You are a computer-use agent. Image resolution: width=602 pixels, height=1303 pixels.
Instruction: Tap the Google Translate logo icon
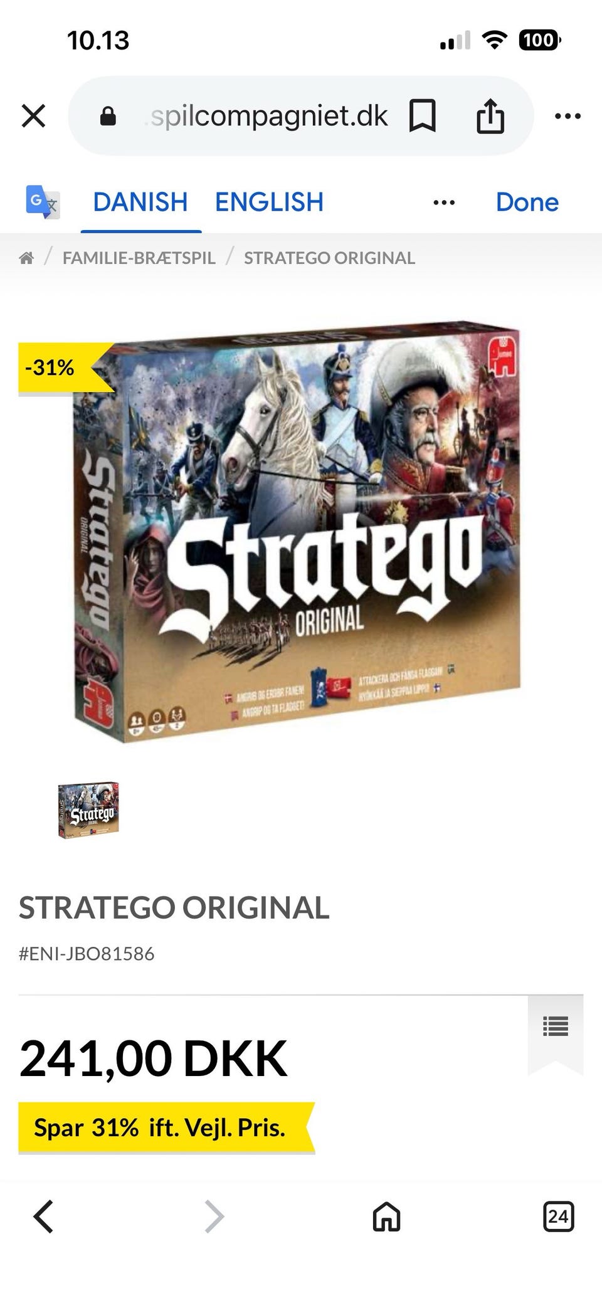pos(43,202)
